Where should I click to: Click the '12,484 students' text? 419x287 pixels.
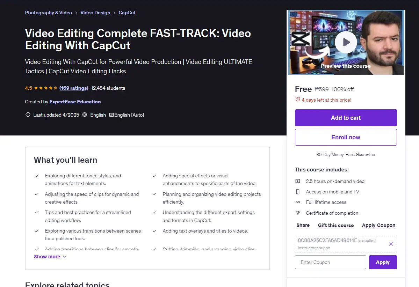108,88
